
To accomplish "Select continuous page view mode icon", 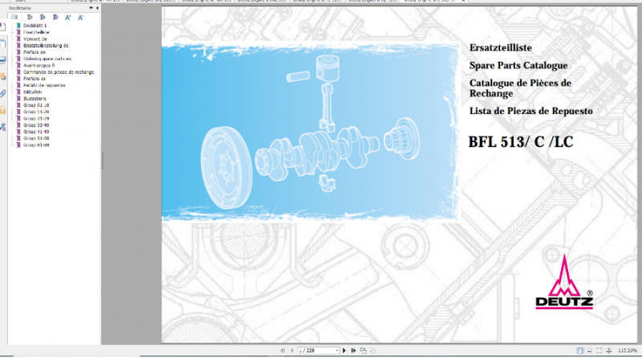I will coord(590,351).
